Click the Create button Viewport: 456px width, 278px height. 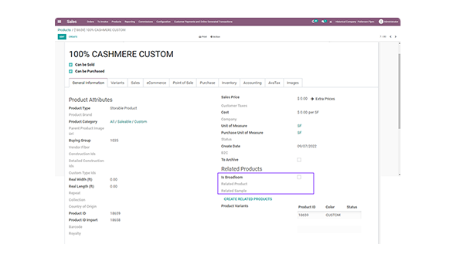click(73, 37)
